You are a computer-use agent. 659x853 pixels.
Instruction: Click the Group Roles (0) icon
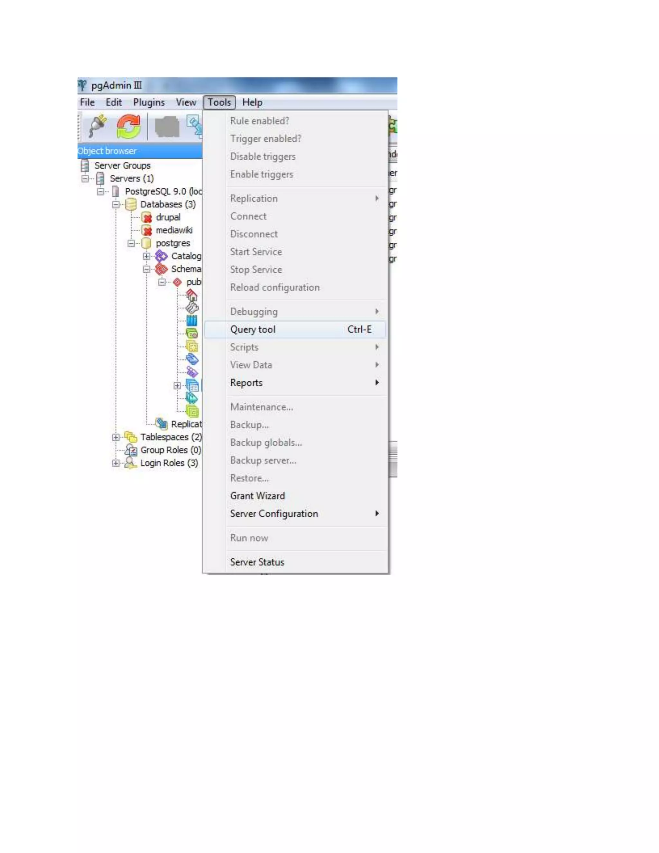[x=131, y=450]
